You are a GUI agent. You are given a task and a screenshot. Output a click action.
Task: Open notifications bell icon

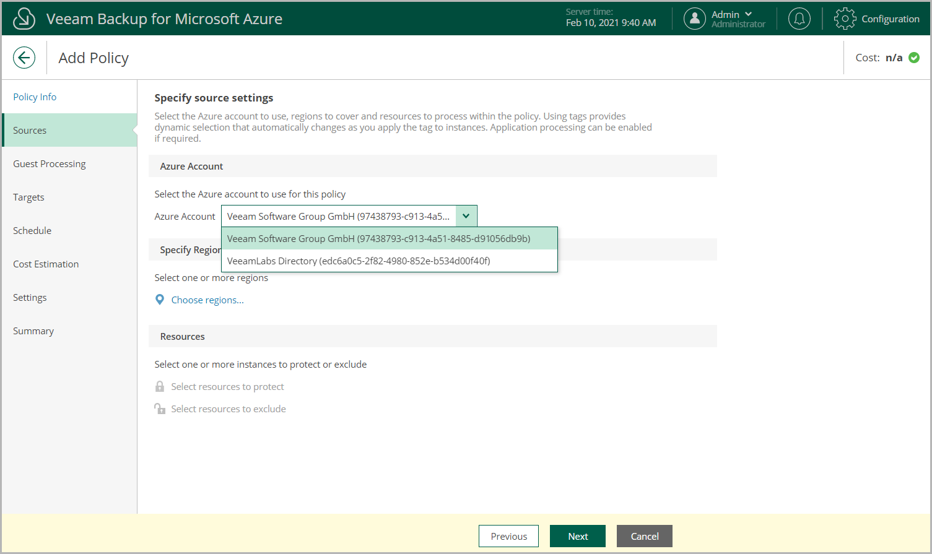[x=799, y=19]
